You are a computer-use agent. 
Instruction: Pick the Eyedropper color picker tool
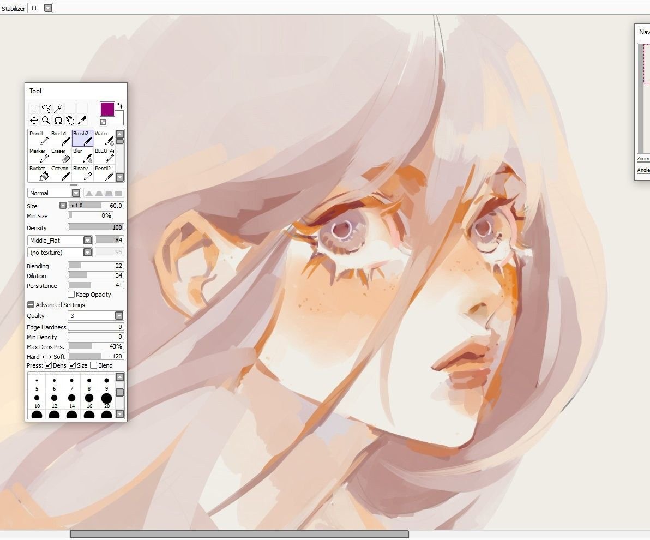[82, 121]
